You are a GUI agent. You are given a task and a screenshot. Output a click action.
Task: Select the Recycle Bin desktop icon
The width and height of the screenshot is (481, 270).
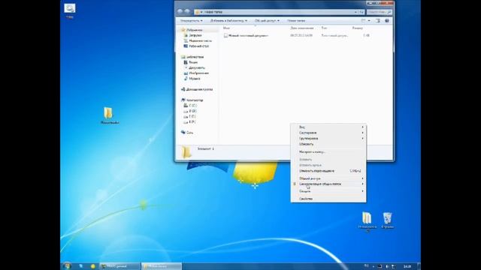[x=388, y=218]
